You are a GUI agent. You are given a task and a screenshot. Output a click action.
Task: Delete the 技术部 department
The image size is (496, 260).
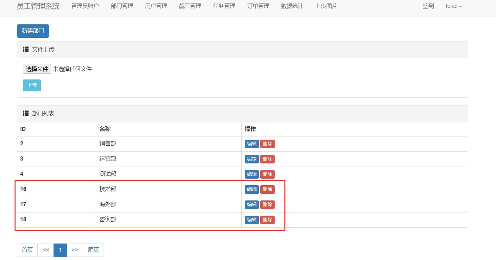click(267, 189)
